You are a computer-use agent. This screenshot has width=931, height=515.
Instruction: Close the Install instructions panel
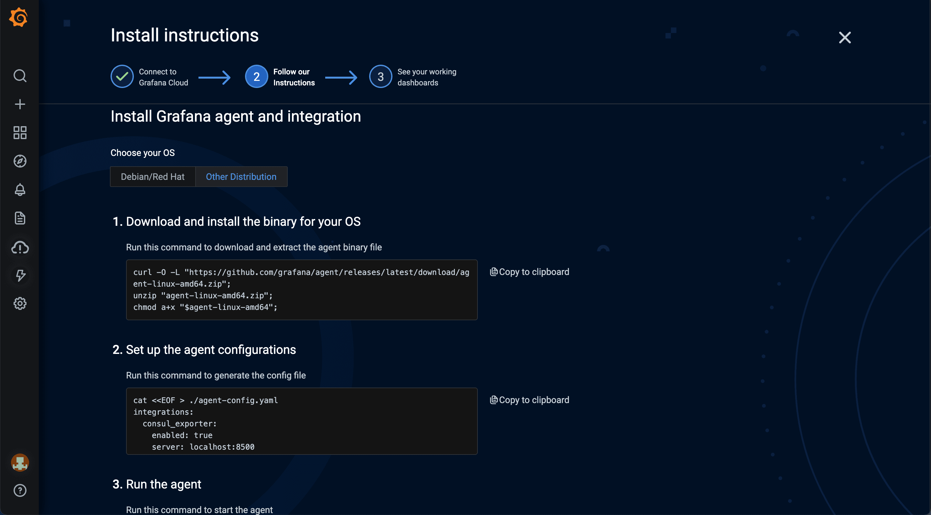tap(845, 38)
